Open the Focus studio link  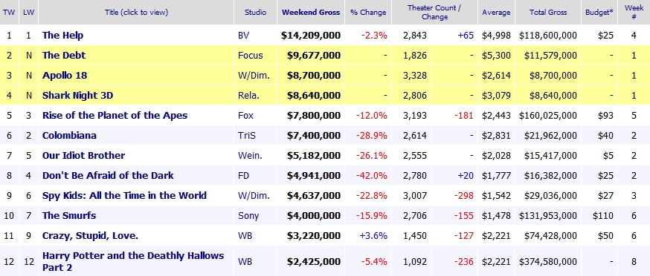click(251, 56)
